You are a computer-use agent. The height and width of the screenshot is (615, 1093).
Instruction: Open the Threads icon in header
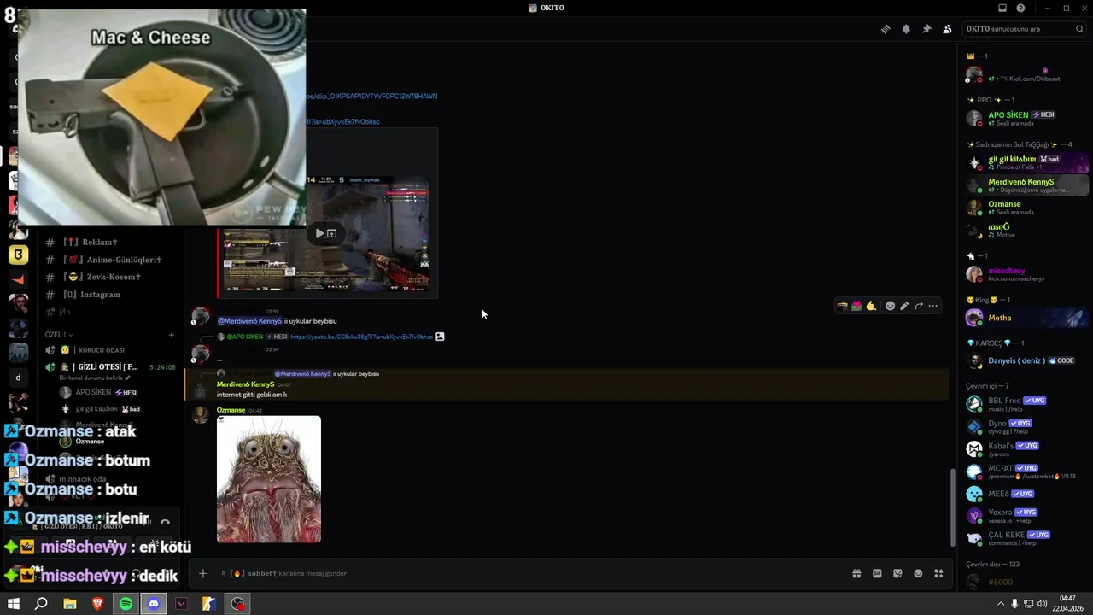pyautogui.click(x=886, y=29)
